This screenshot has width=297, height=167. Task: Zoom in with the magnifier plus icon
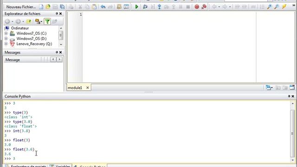click(269, 7)
